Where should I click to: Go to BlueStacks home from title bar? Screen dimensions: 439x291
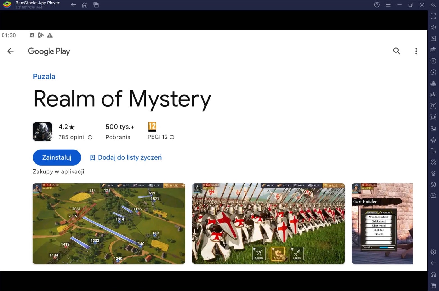tap(85, 5)
